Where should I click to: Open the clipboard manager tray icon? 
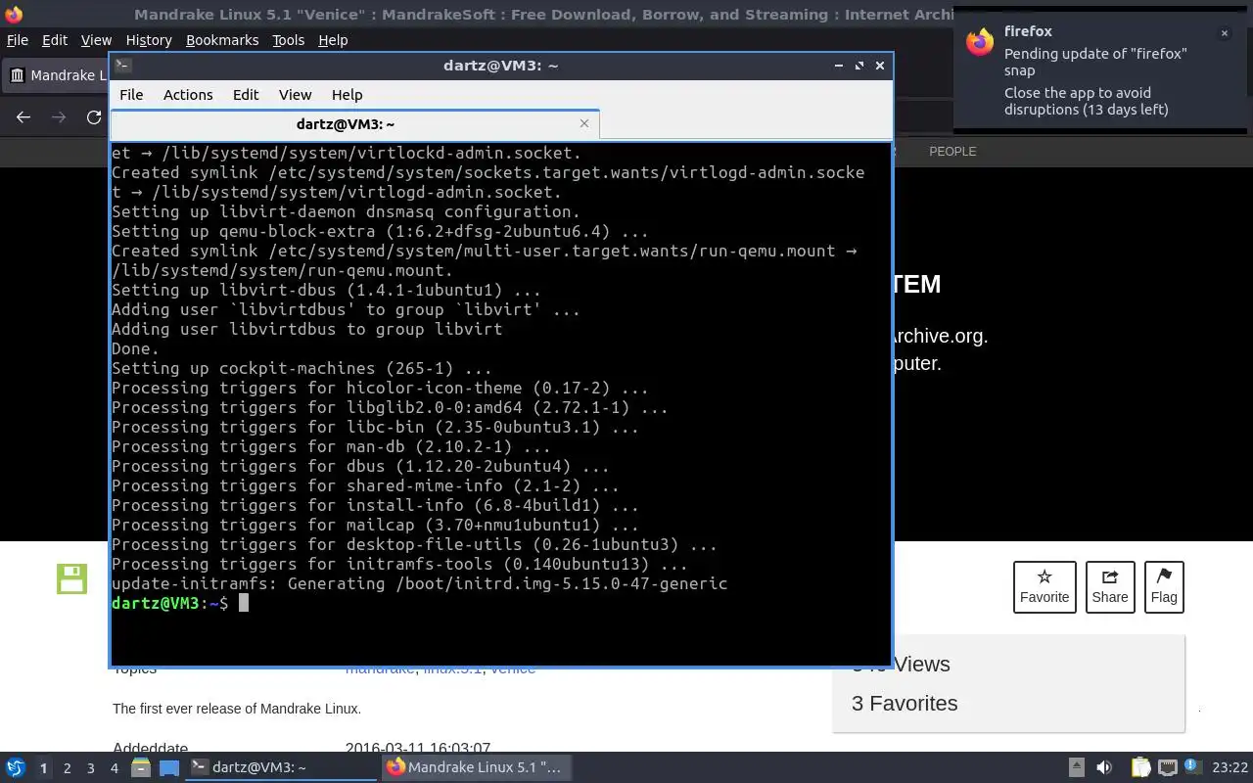pos(1140,767)
